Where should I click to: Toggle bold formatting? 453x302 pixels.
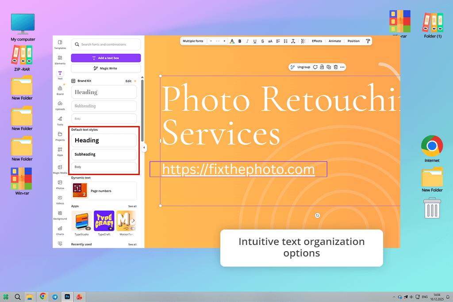pyautogui.click(x=240, y=41)
